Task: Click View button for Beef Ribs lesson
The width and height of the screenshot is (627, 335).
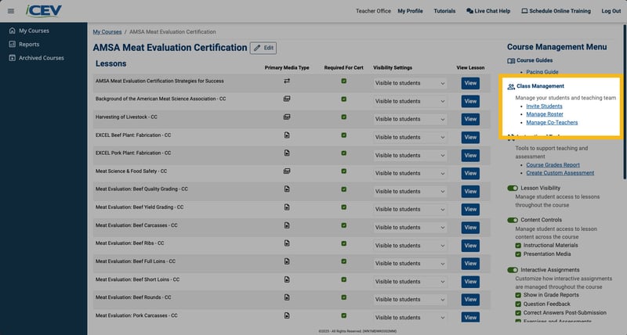Action: click(x=470, y=246)
